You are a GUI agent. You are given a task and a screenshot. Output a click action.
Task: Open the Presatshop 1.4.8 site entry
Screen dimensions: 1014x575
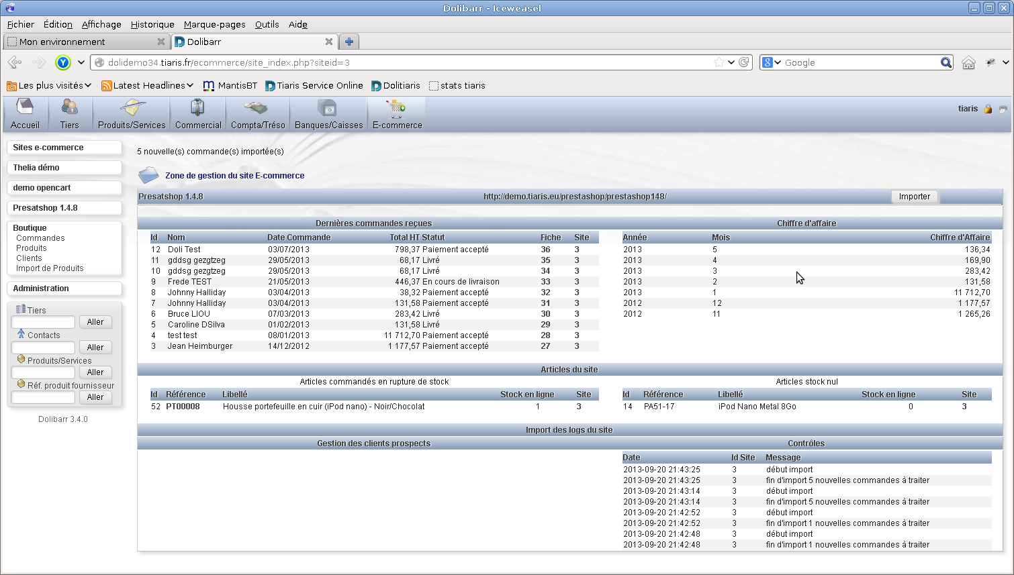pos(45,208)
